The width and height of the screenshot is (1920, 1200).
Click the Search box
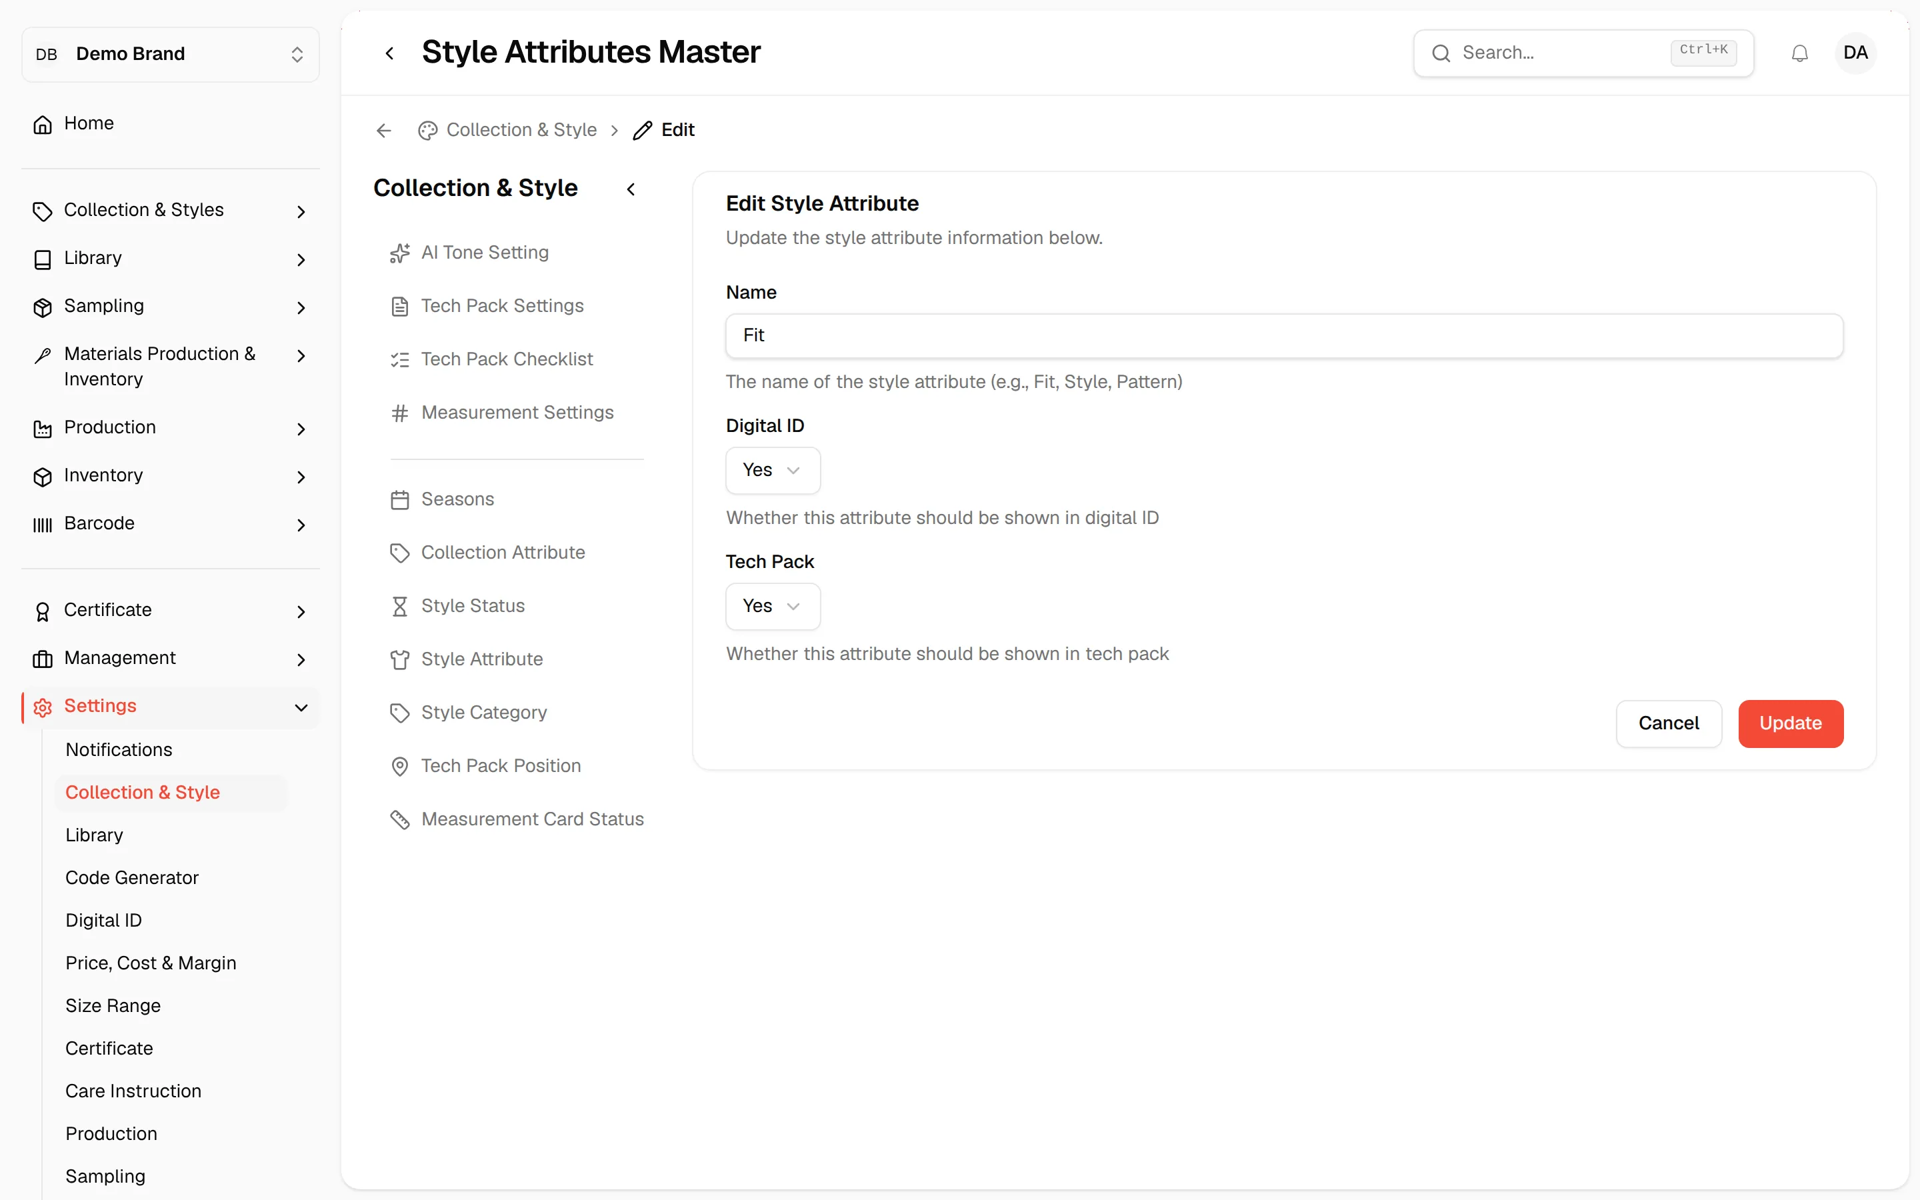(x=1583, y=53)
